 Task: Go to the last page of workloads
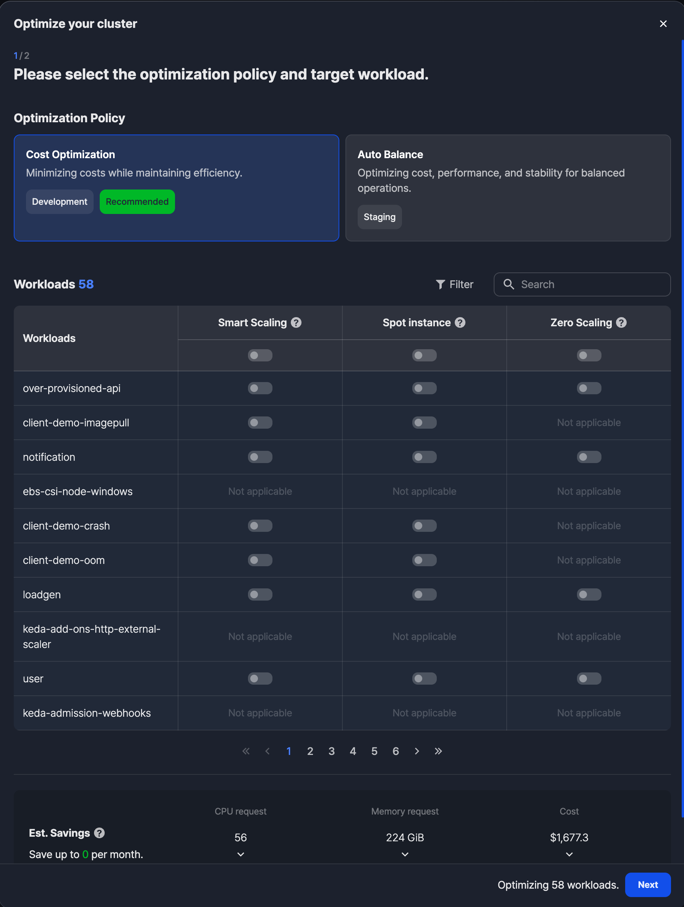coord(438,751)
